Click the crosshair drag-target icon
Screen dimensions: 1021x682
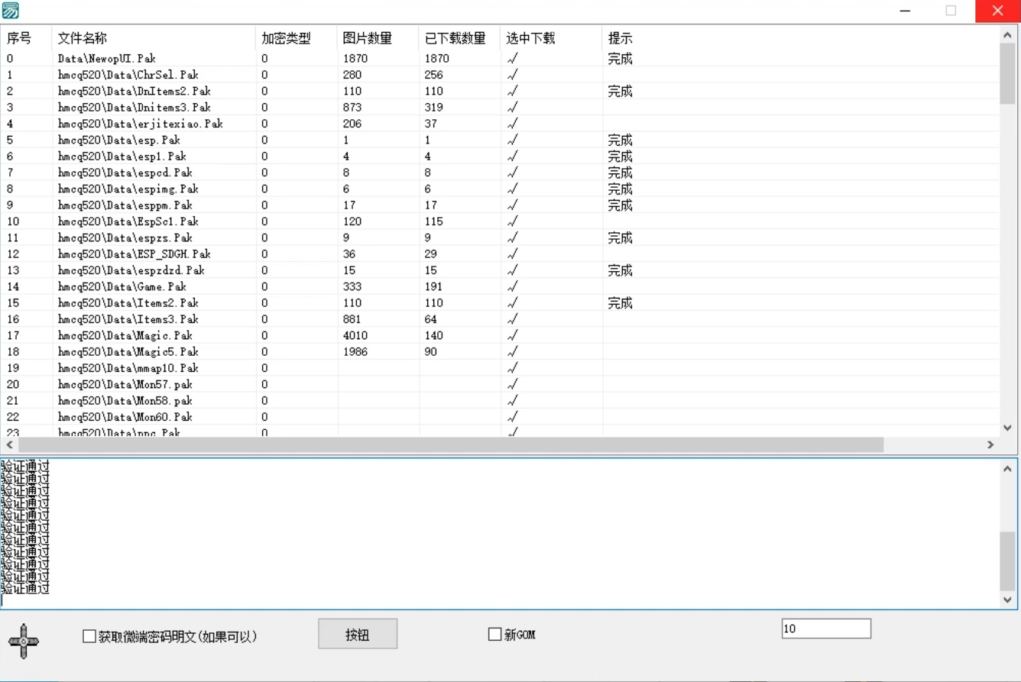click(24, 640)
